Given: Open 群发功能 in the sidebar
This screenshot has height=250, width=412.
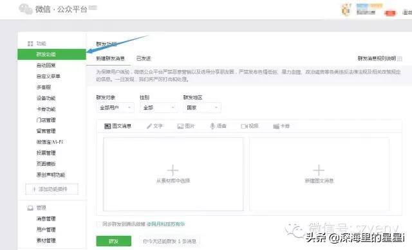Looking at the screenshot, I should click(x=51, y=54).
